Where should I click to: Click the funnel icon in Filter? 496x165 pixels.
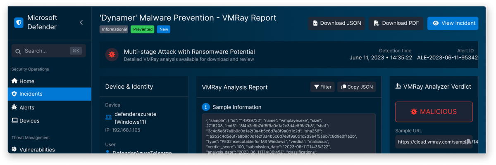[316, 87]
